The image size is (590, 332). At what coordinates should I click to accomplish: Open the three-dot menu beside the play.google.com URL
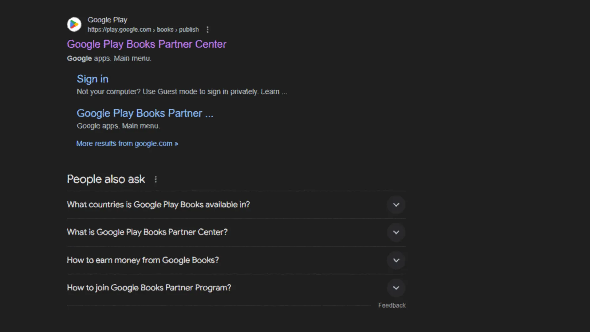tap(208, 30)
